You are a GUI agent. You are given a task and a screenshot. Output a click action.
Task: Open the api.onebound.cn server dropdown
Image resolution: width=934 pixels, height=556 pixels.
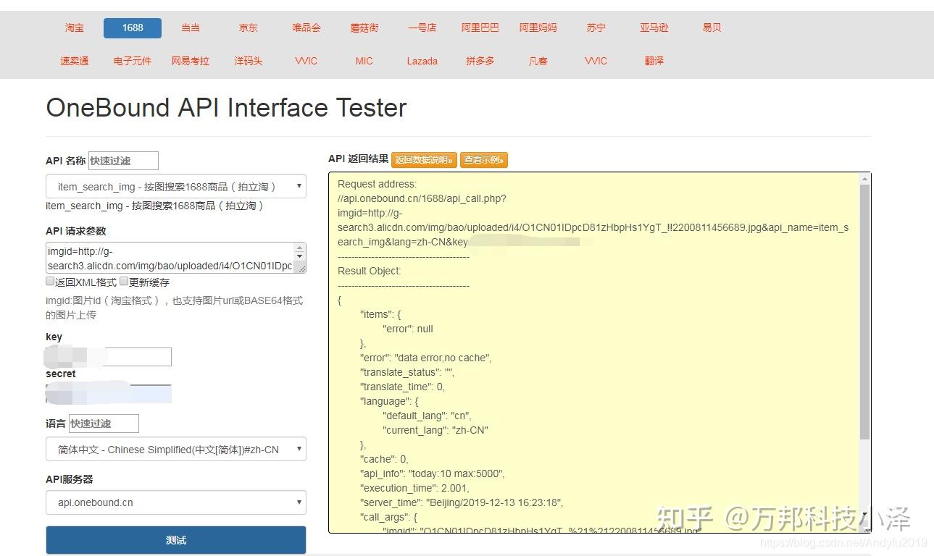175,502
